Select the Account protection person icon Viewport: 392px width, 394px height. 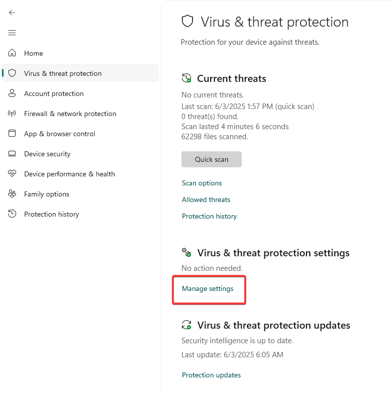pos(12,93)
